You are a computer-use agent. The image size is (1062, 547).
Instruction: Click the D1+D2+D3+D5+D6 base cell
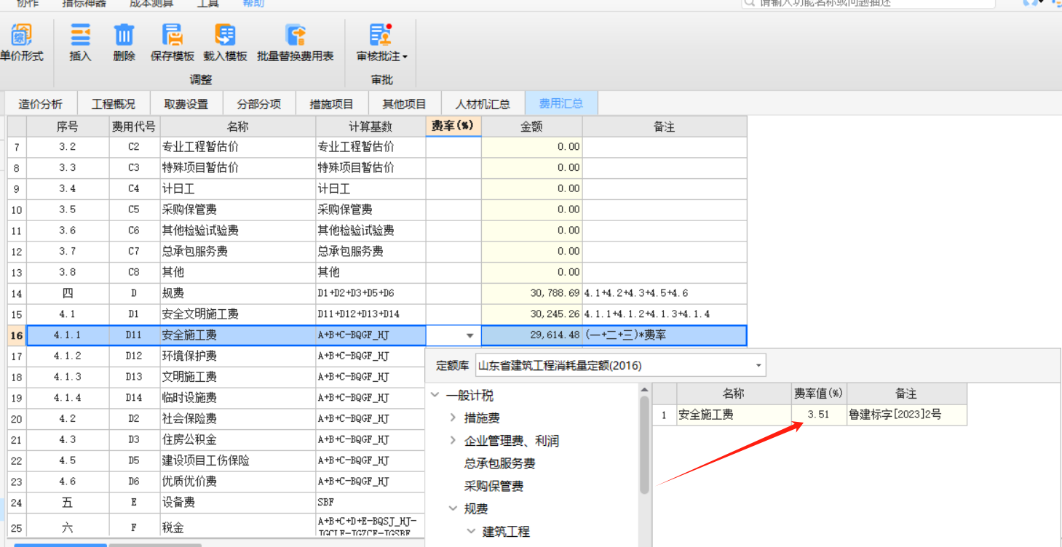point(370,293)
